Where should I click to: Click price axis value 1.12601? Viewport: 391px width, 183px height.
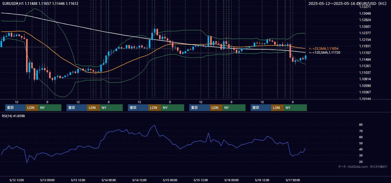tap(365, 27)
